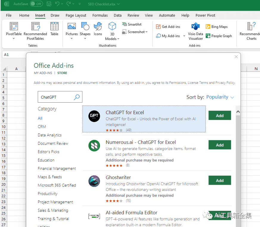This screenshot has width=260, height=227.
Task: Toggle the AutoSave switch
Action: pyautogui.click(x=36, y=4)
